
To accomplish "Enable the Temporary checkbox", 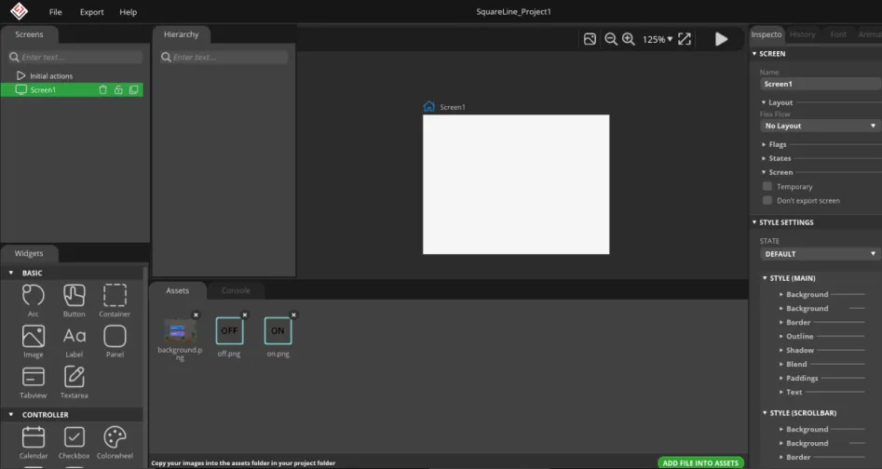I will click(767, 186).
